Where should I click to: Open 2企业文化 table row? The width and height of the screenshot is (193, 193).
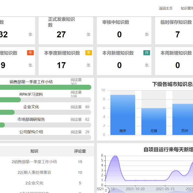(x=47, y=183)
